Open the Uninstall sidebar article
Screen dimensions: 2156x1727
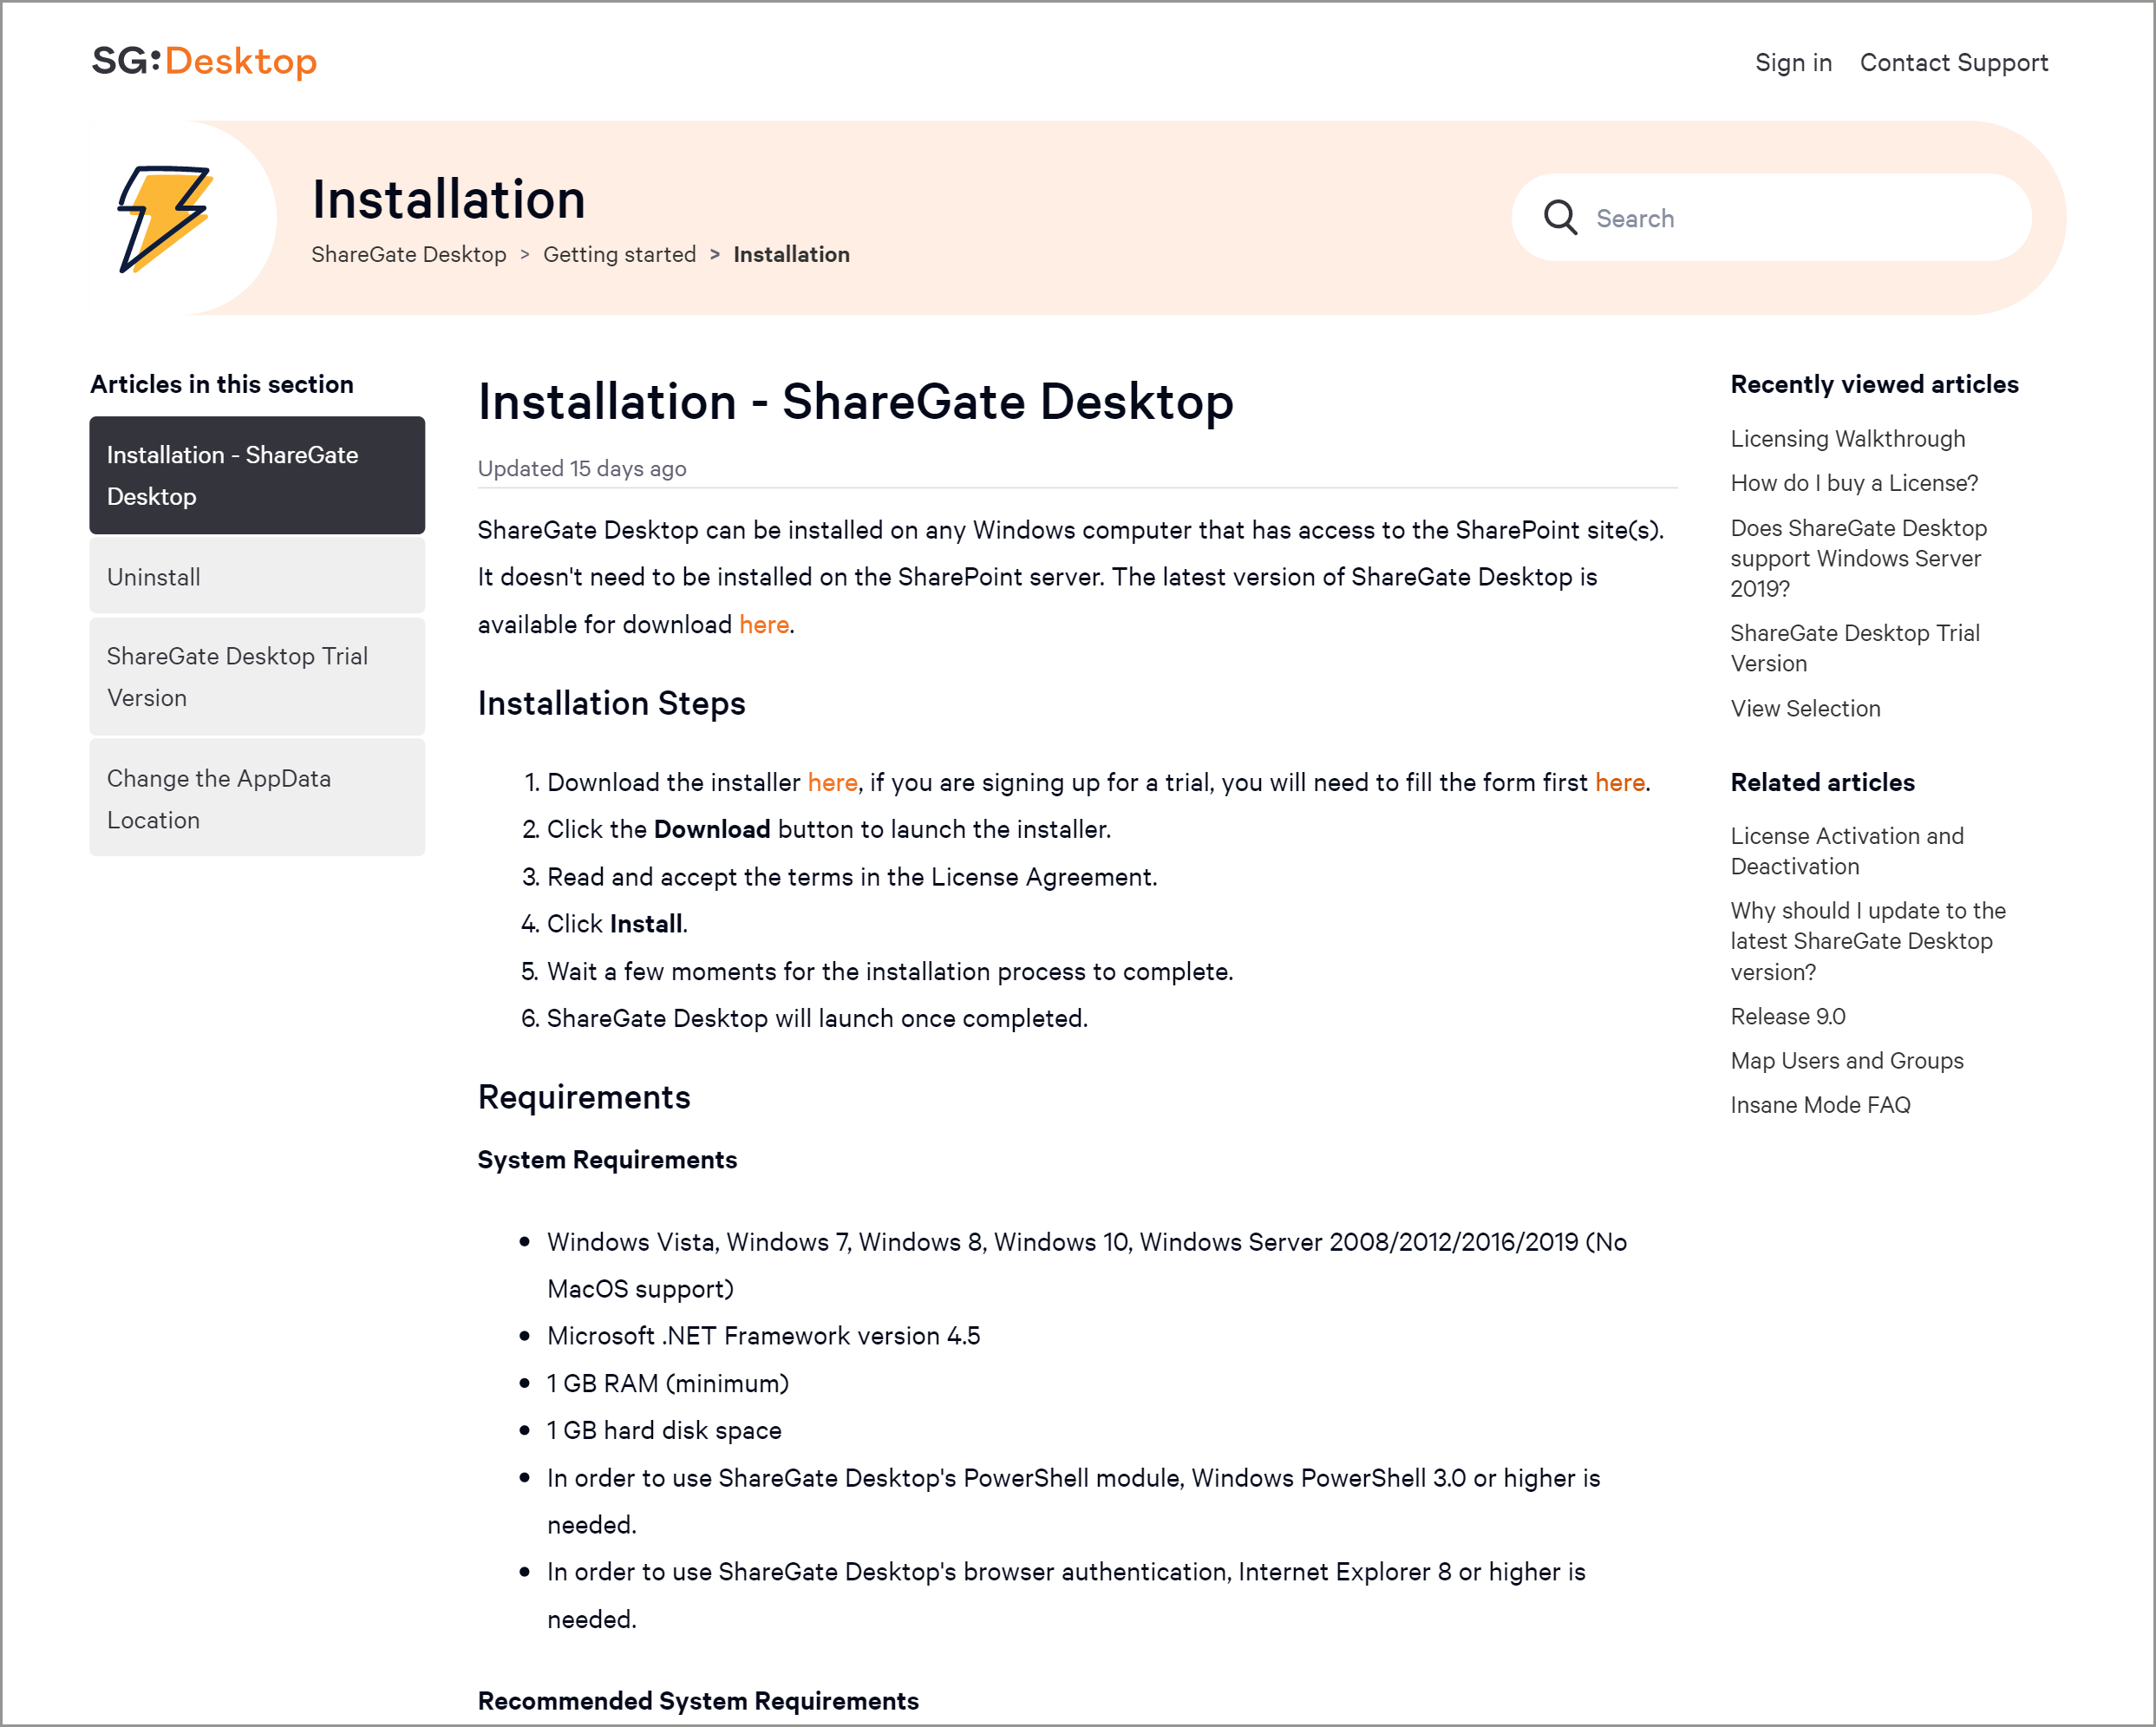pyautogui.click(x=257, y=577)
